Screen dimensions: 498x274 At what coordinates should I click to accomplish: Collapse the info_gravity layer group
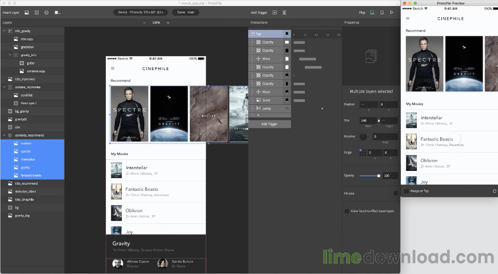(4, 31)
